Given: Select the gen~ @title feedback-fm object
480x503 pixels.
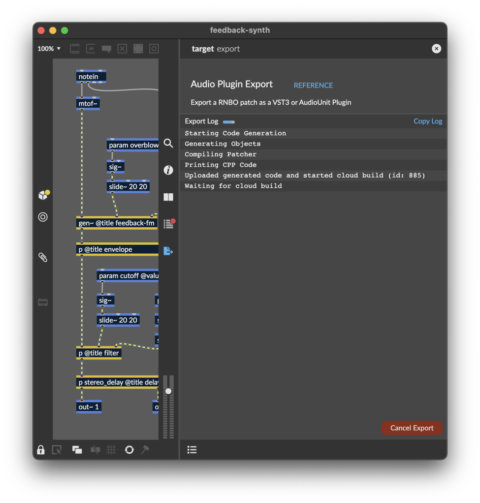Looking at the screenshot, I should (x=117, y=223).
